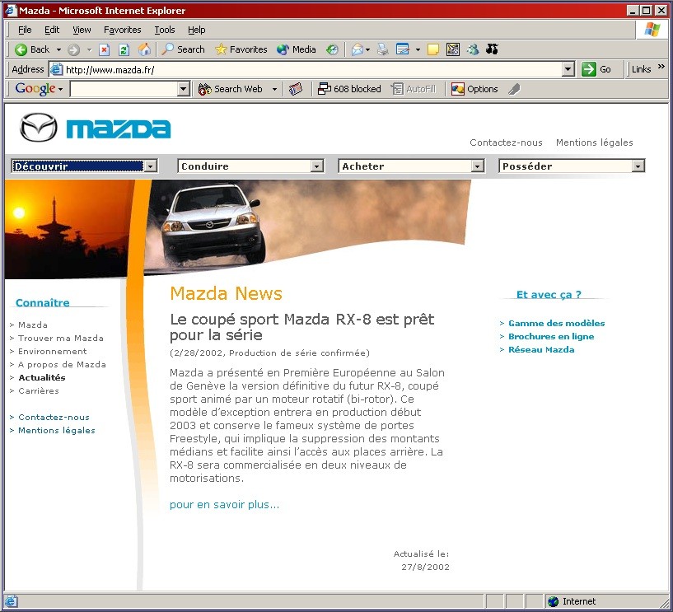Open A propos de Mazda link
673x612 pixels.
[62, 365]
